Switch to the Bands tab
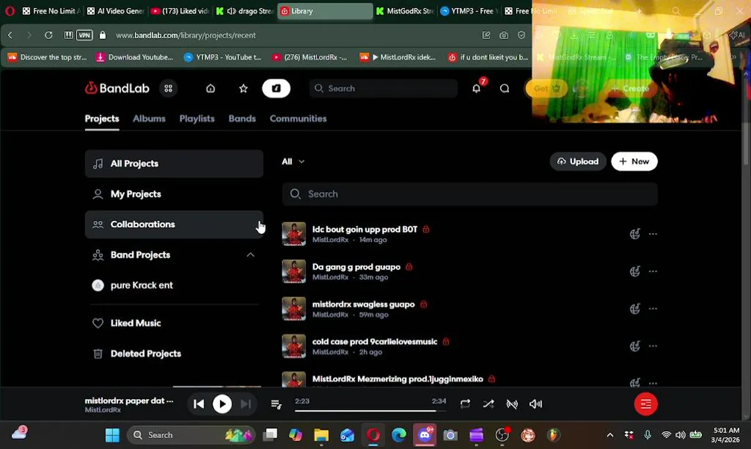 242,118
